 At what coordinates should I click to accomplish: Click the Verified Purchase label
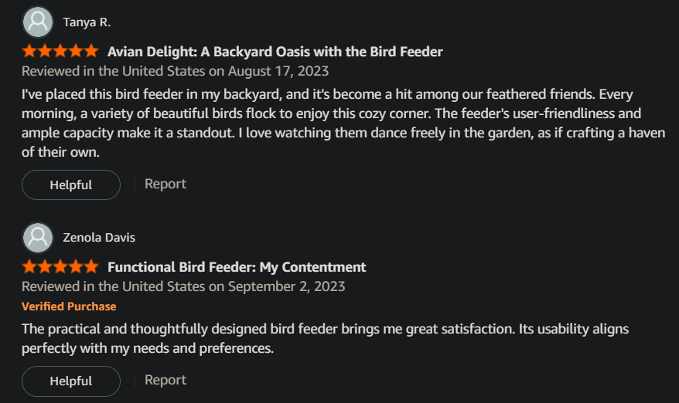click(x=69, y=306)
